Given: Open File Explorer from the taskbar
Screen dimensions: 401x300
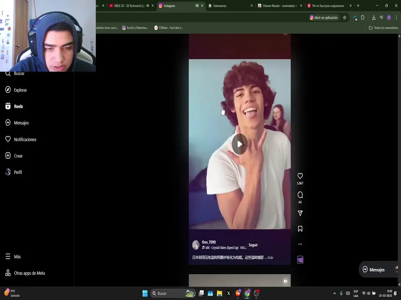Looking at the screenshot, I should click(219, 293).
